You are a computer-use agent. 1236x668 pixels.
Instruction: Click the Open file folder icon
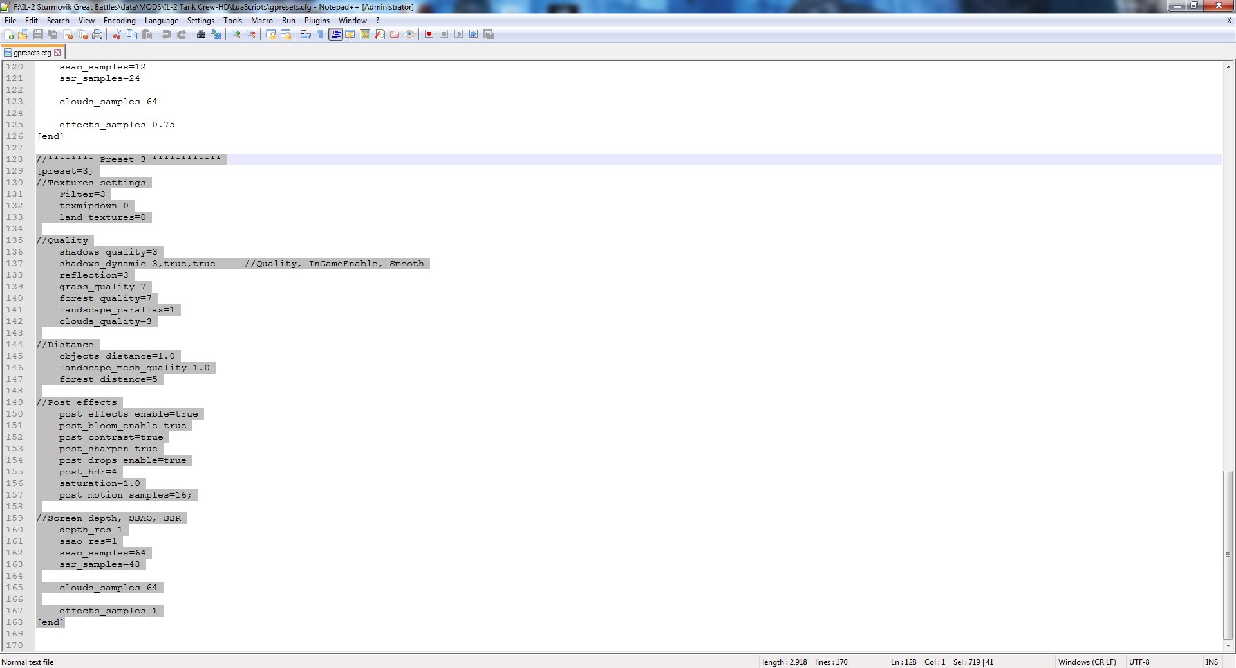click(23, 34)
